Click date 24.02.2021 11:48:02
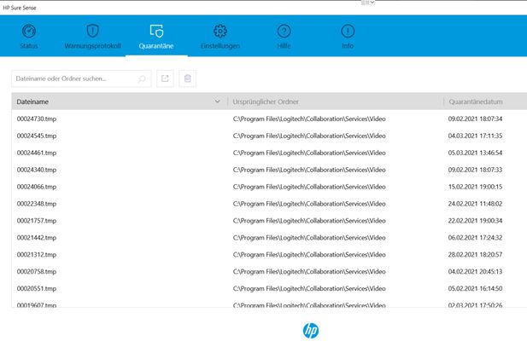Viewport: 527px width, 347px height. click(x=475, y=204)
